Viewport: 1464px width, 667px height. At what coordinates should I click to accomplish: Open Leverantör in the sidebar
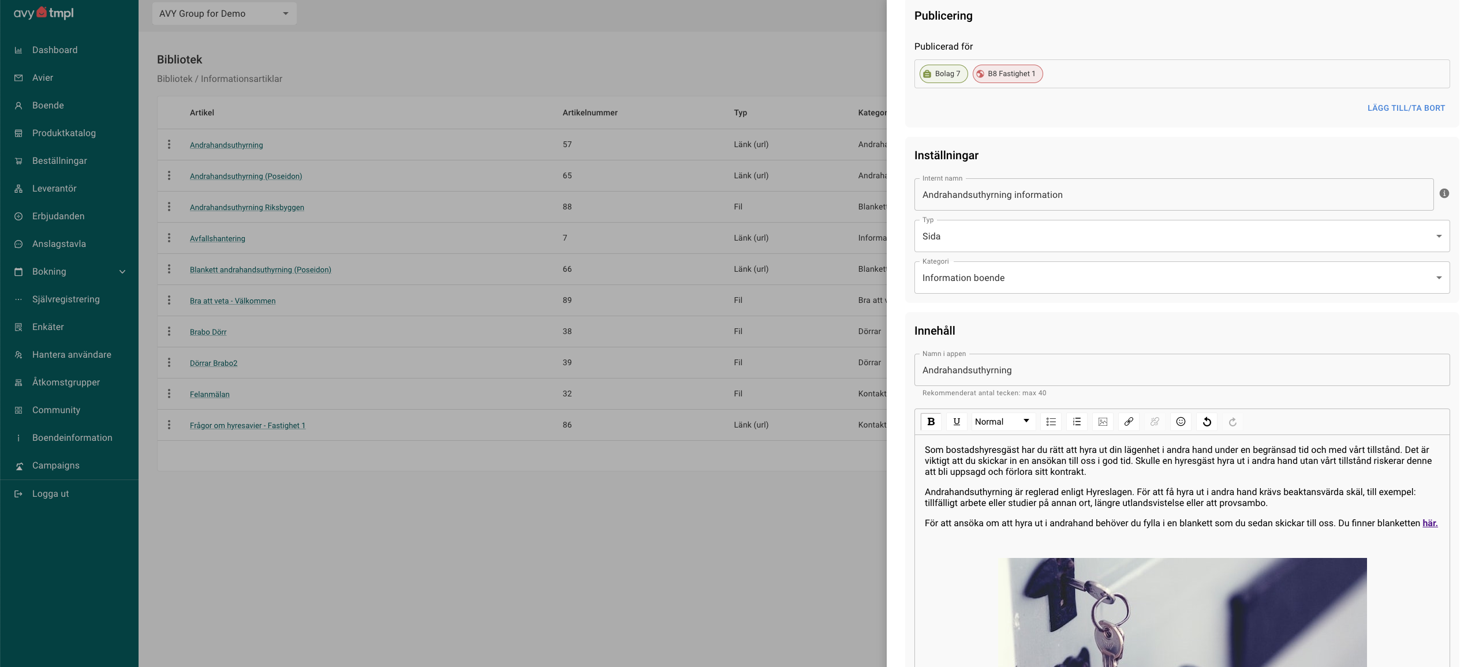69,189
